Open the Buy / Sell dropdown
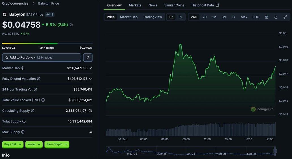Viewport: 292px width, 159px height. pos(13,144)
